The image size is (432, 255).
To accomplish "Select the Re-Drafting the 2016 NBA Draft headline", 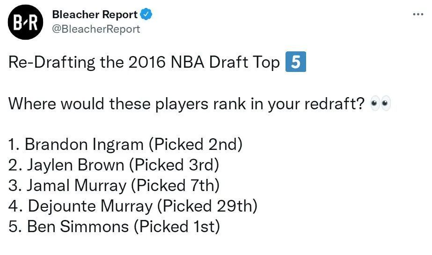I will tap(144, 62).
